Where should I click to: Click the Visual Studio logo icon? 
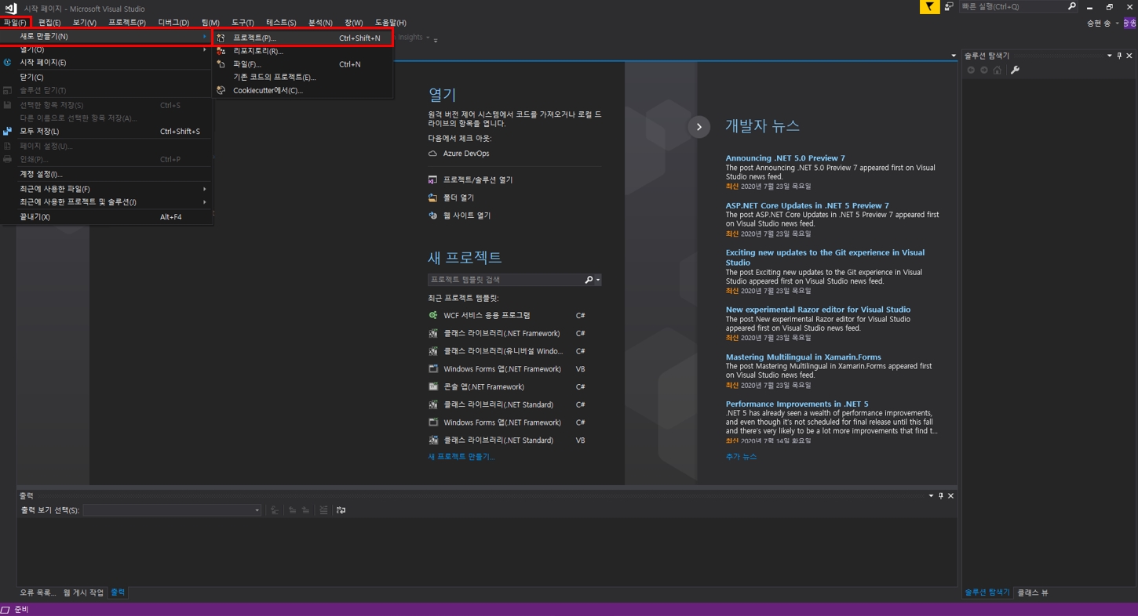click(10, 8)
